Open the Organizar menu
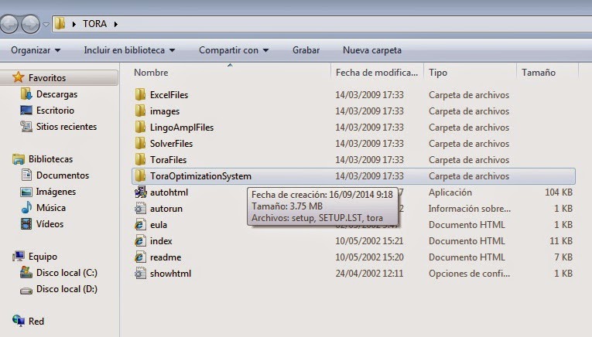592x337 pixels. coord(36,50)
